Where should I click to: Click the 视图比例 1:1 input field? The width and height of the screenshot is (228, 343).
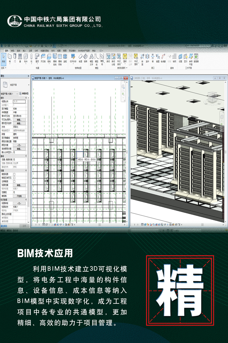point(19,102)
